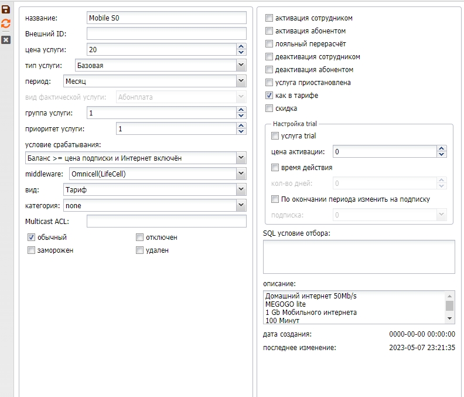Viewport: 464px width, 397px height.
Task: Open the тип услуги dropdown
Action: [x=241, y=66]
